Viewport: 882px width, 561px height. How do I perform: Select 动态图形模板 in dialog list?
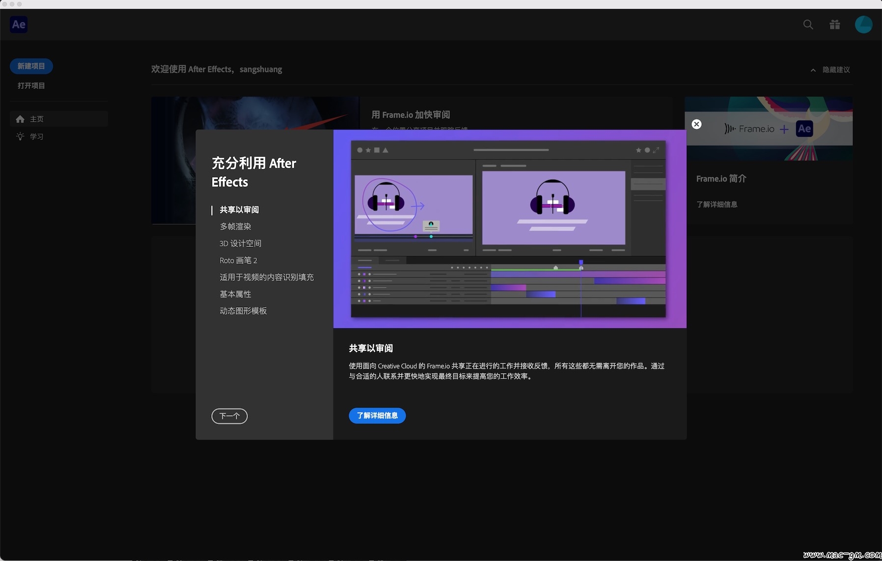click(243, 311)
